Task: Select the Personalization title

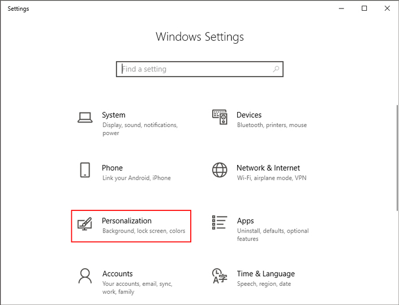Action: pos(127,221)
